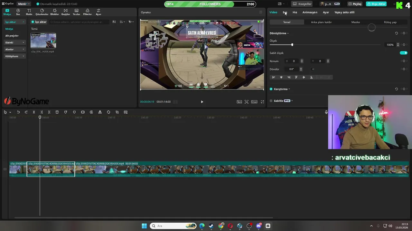Viewport: 412px width, 231px height.
Task: Open the Geçişler transitions icon
Action: [x=66, y=12]
